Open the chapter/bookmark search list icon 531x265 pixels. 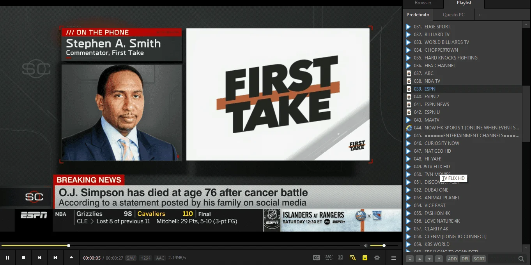pos(353,258)
